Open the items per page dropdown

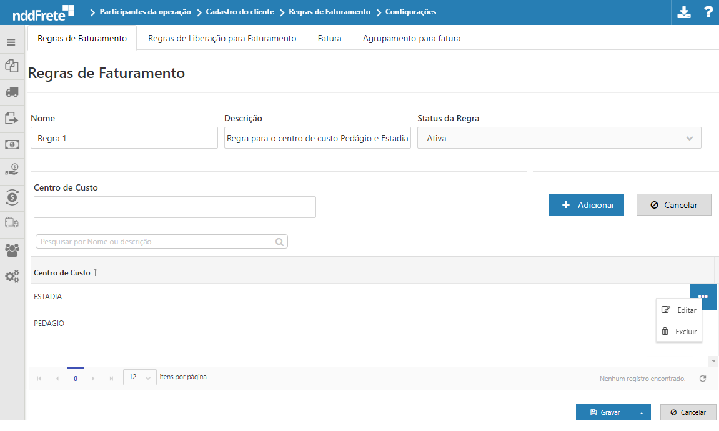click(139, 377)
